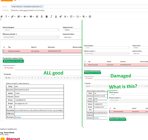The height and width of the screenshot is (140, 148).
Task: Click the clear formatting brush icon
Action: point(61,17)
